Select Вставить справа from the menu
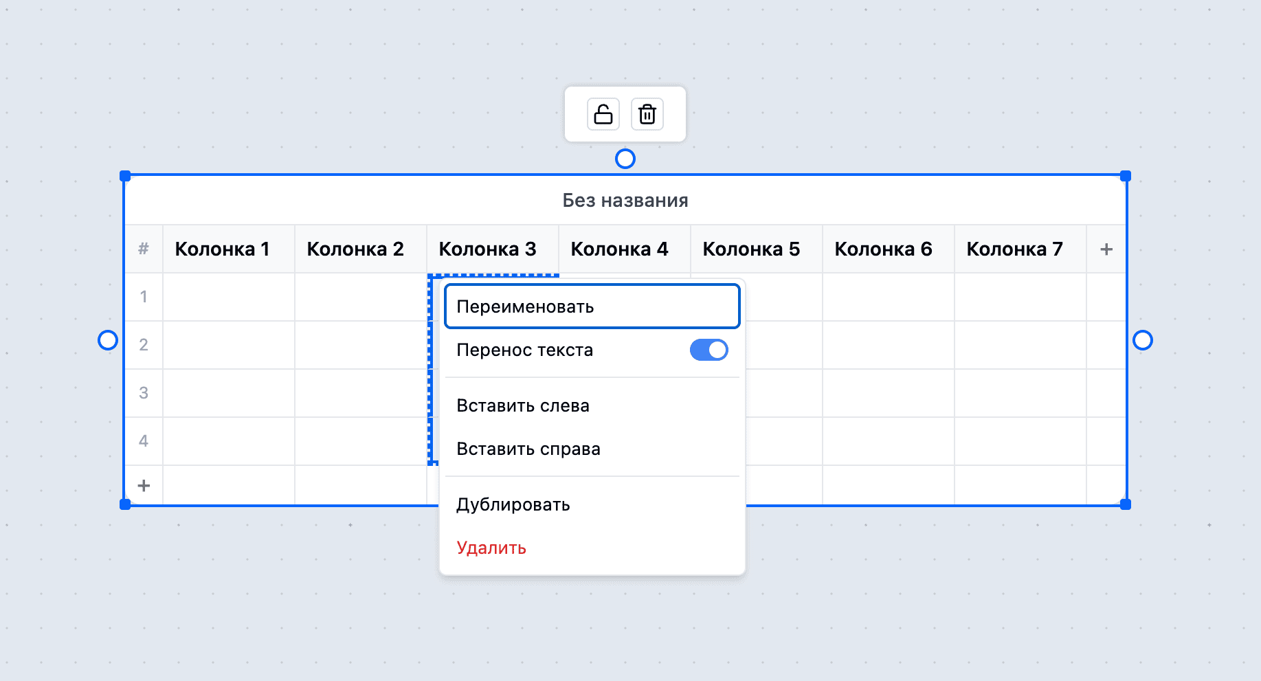The width and height of the screenshot is (1261, 681). click(x=527, y=449)
